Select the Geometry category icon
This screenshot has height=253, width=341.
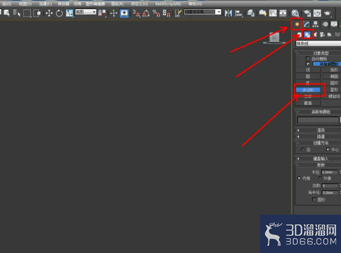click(x=299, y=35)
